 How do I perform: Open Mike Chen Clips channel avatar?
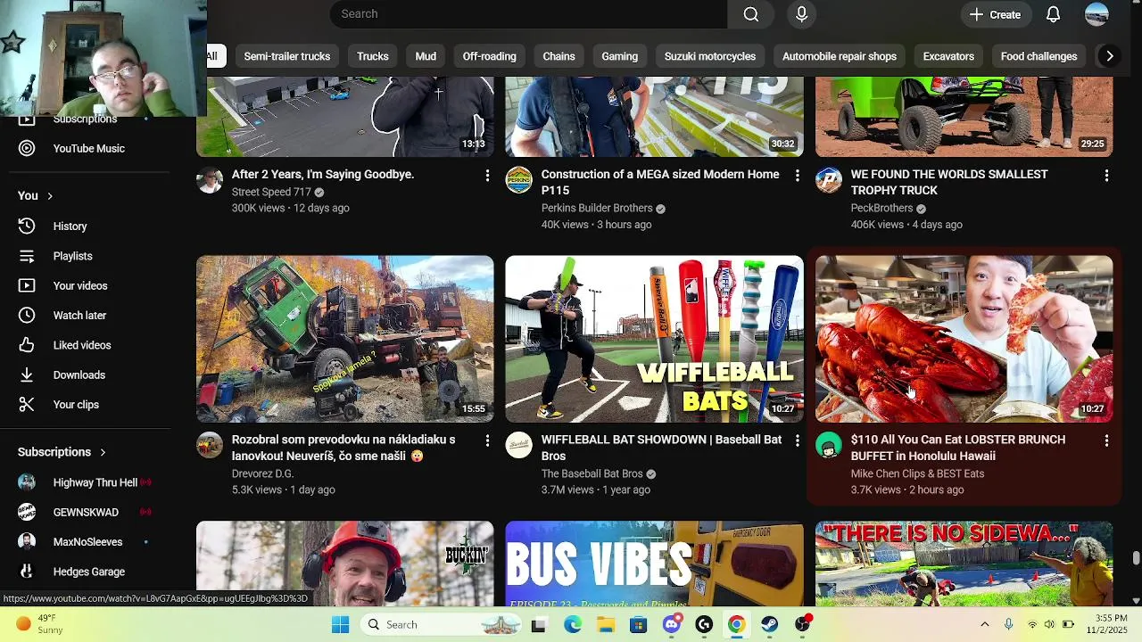829,445
